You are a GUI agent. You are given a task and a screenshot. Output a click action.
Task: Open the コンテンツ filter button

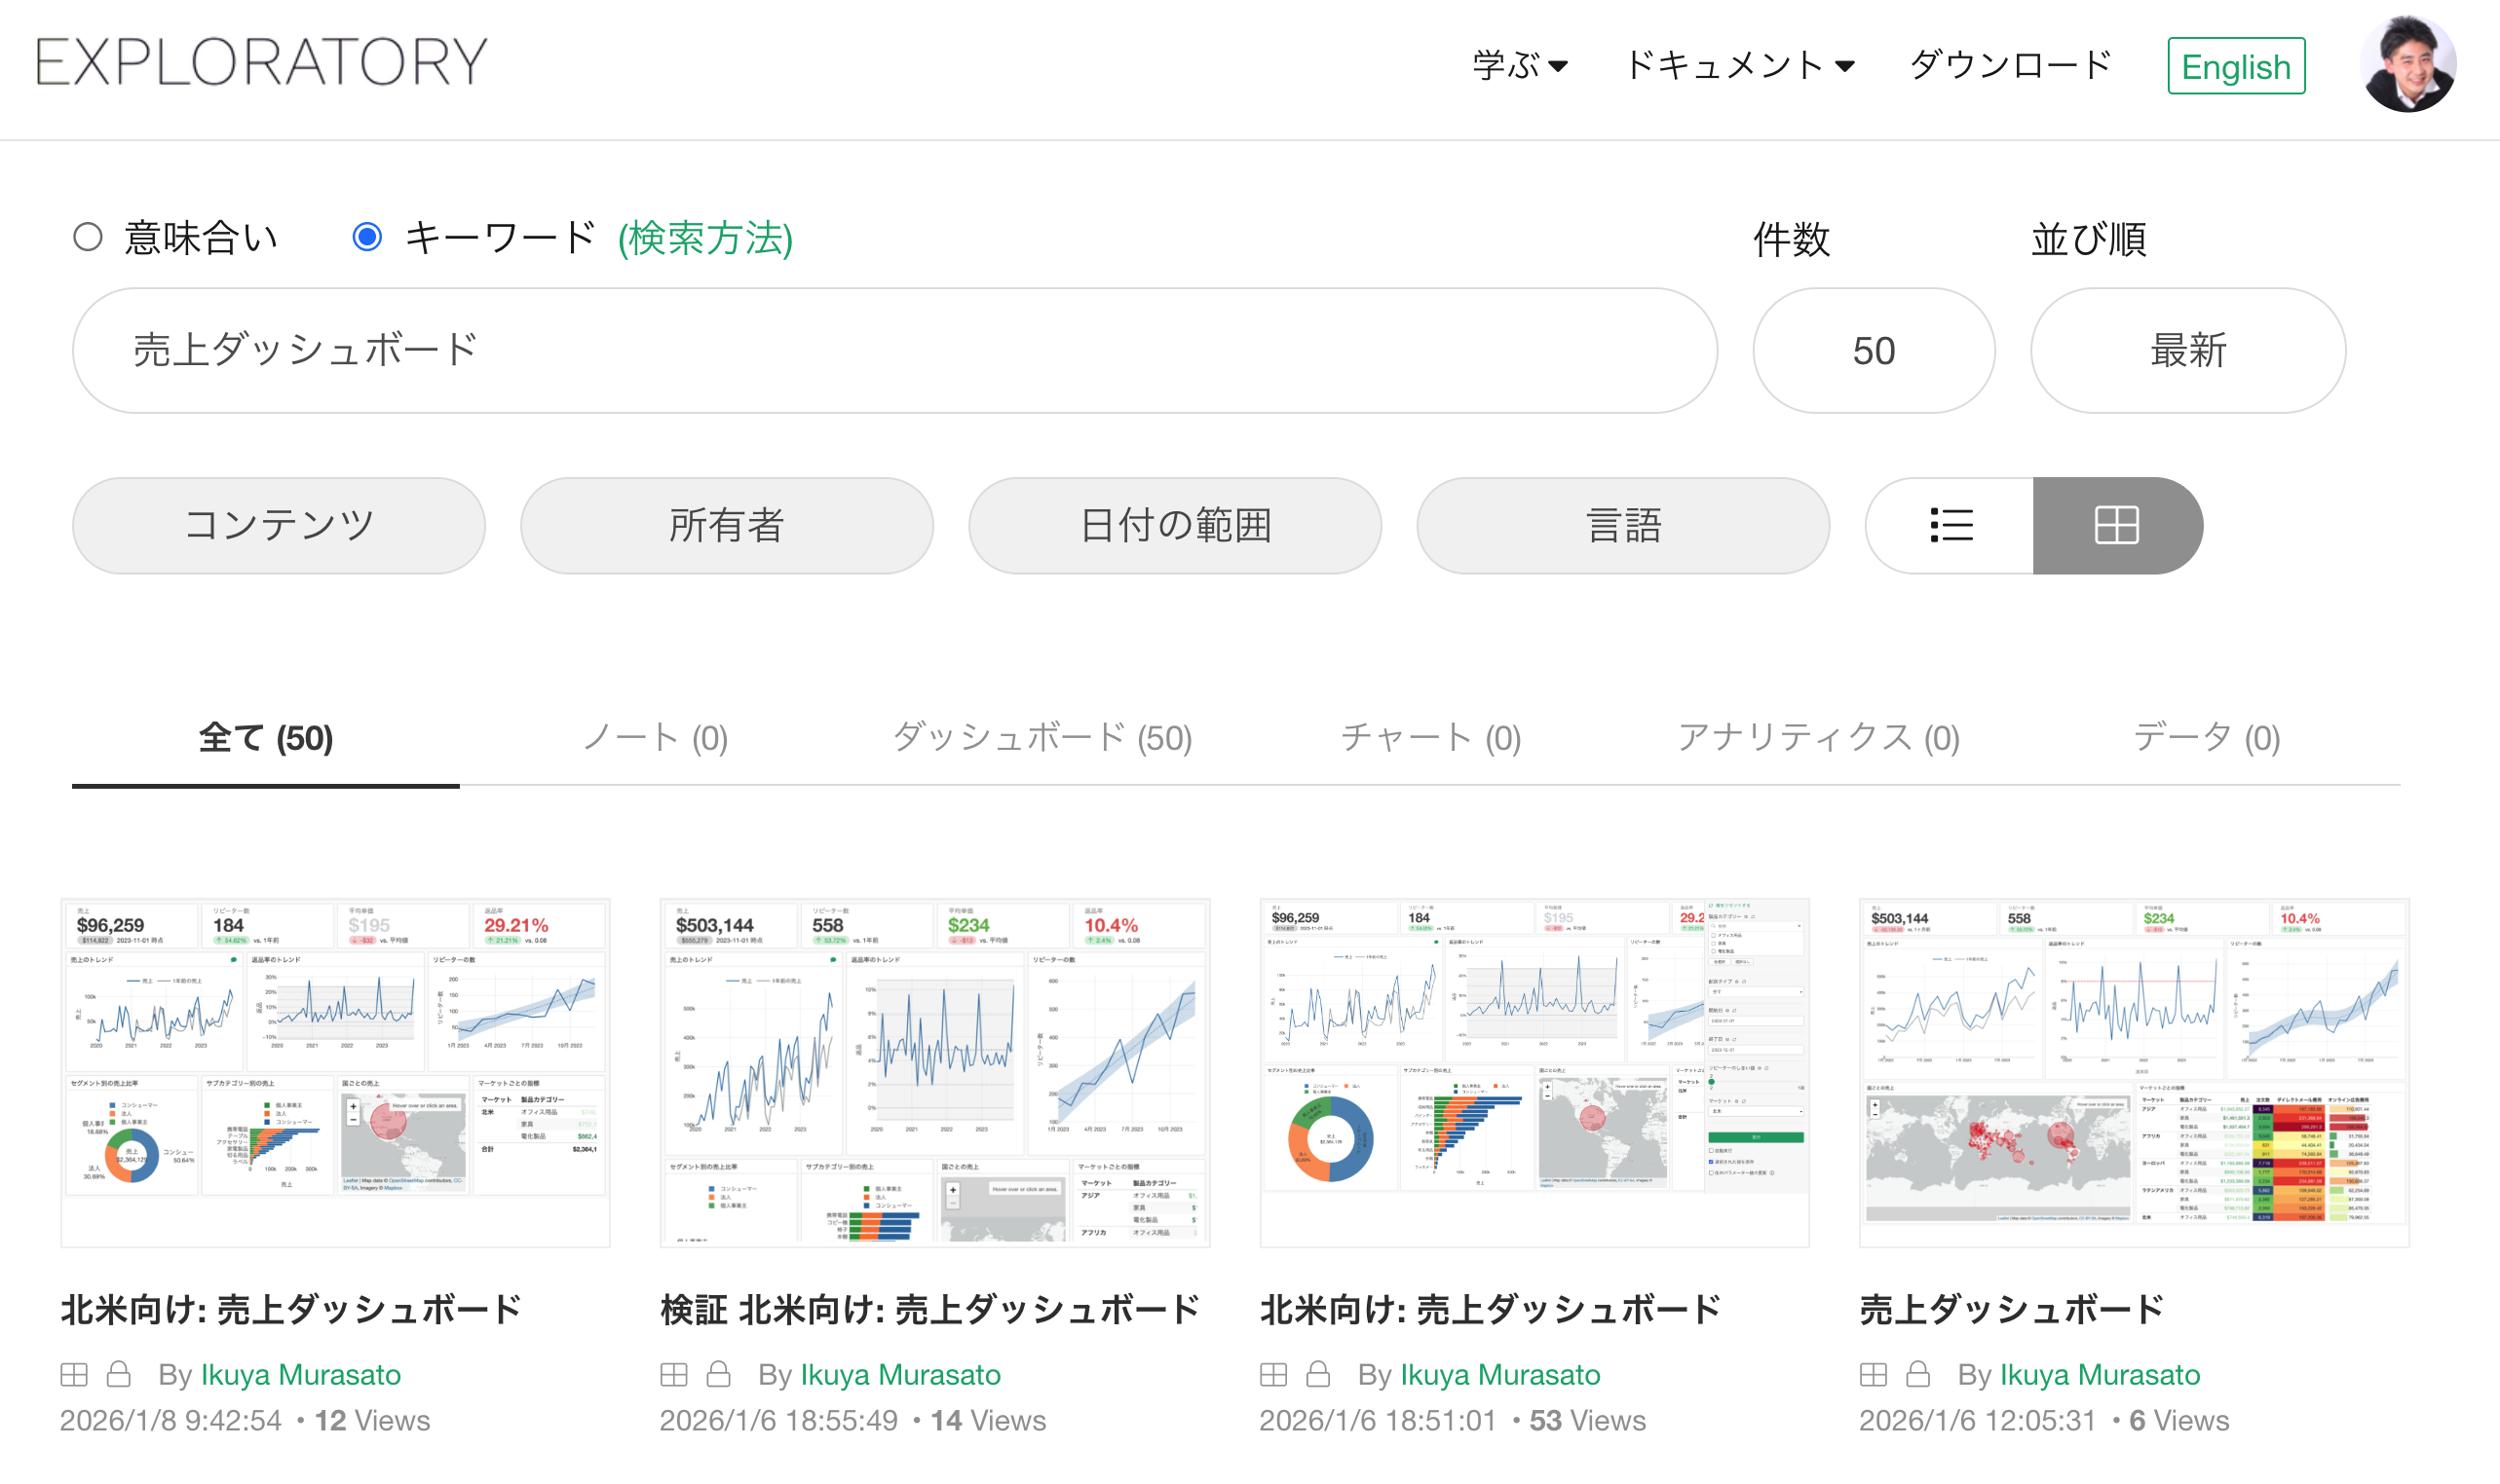click(279, 525)
